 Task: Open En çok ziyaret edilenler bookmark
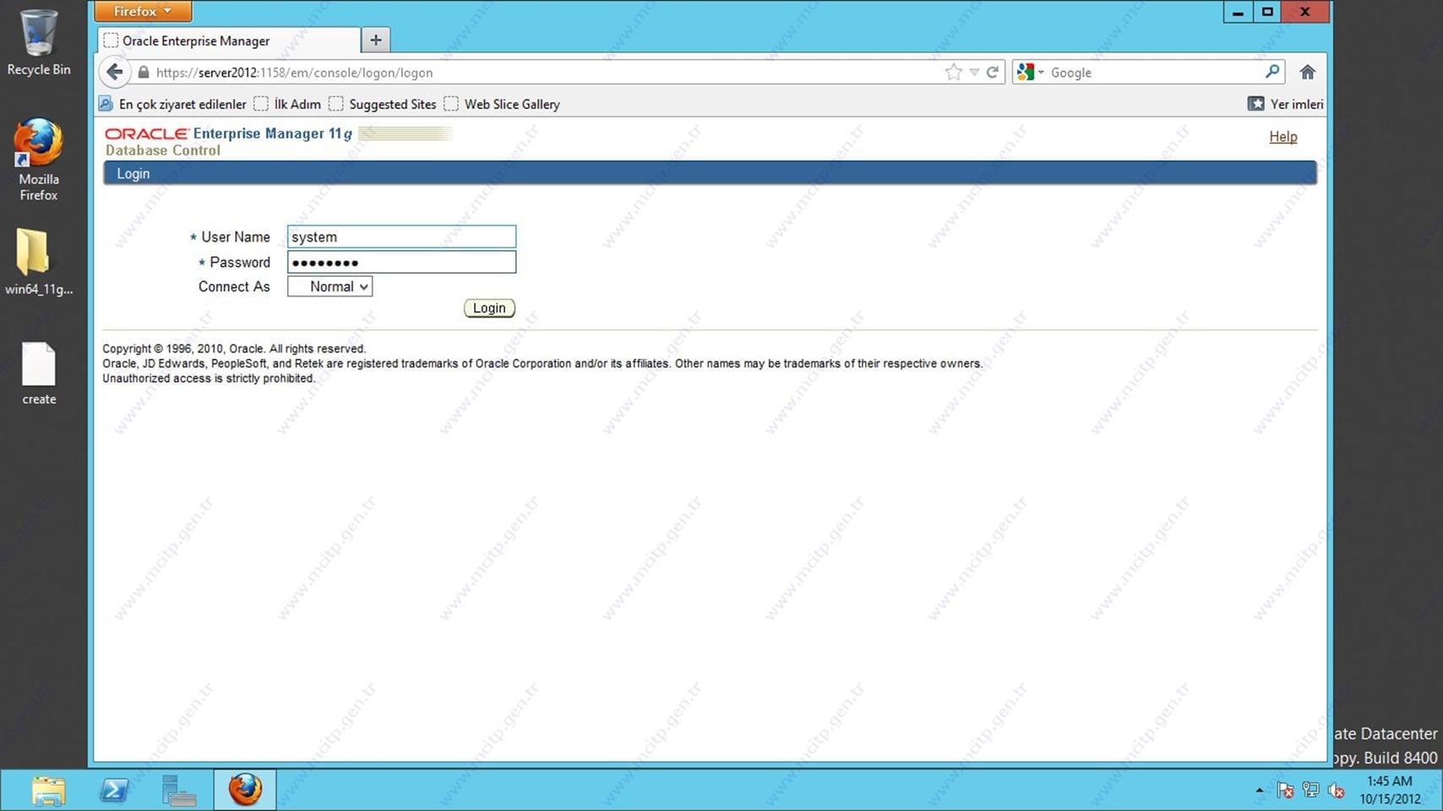[x=173, y=104]
